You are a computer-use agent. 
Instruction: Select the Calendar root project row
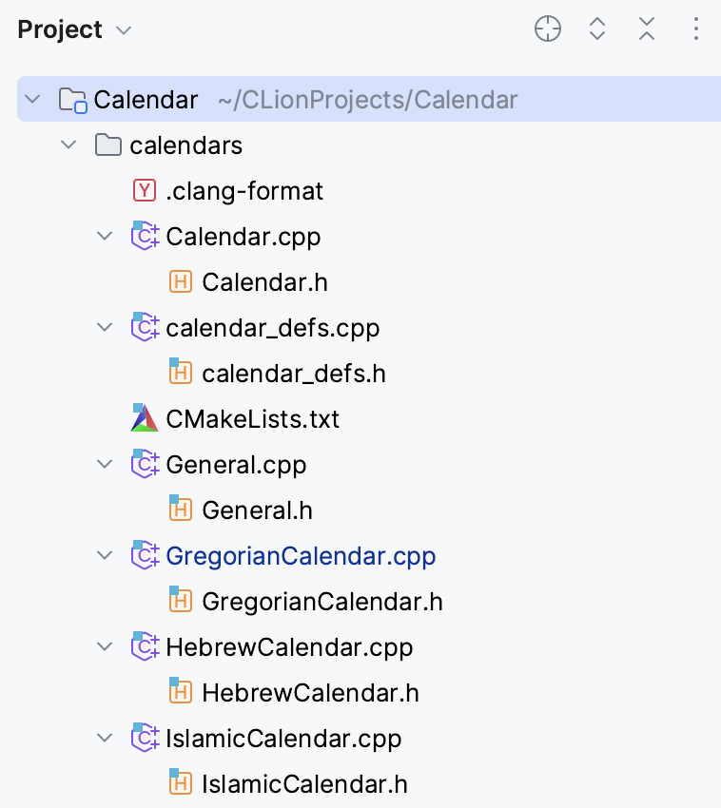click(145, 99)
